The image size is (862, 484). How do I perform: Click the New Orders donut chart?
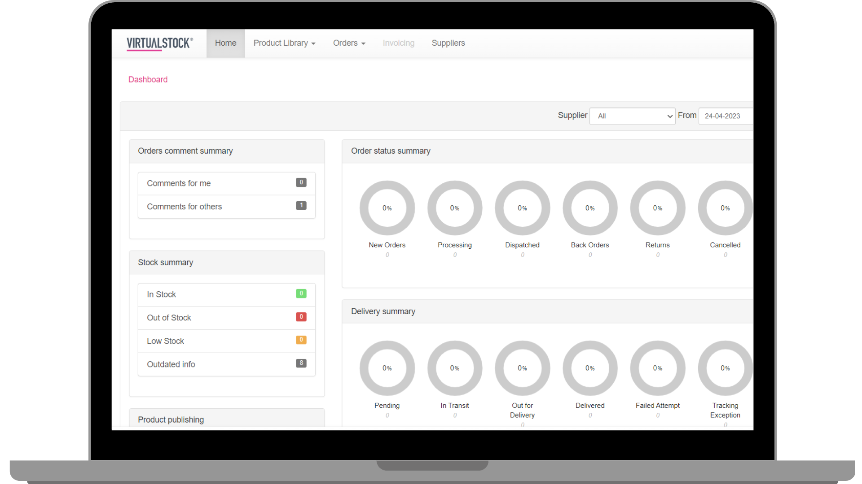click(387, 208)
